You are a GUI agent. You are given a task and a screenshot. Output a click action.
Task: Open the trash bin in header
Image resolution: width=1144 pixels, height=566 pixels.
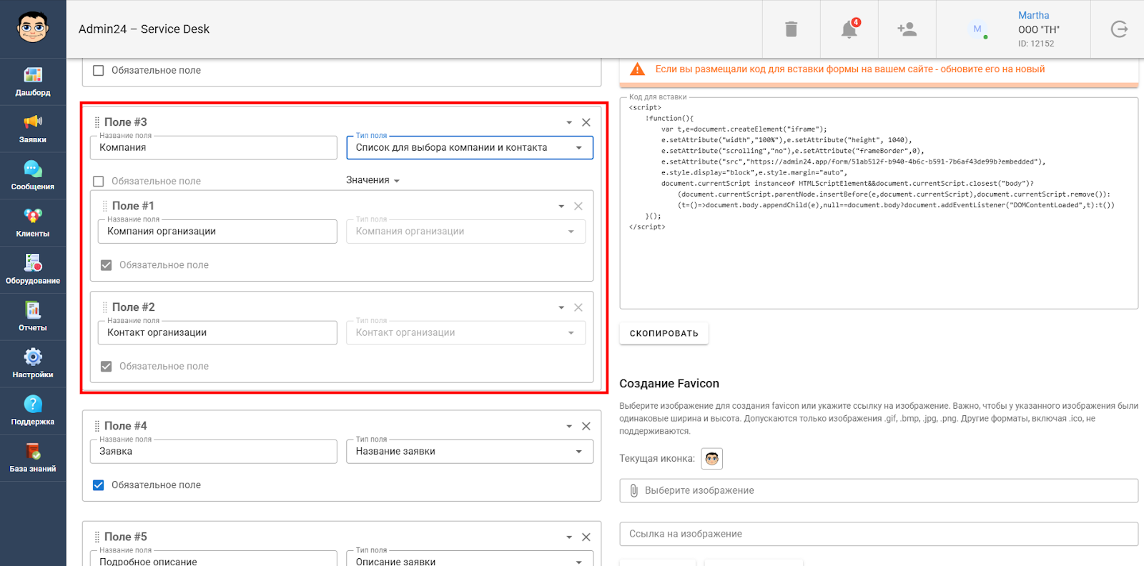point(791,29)
